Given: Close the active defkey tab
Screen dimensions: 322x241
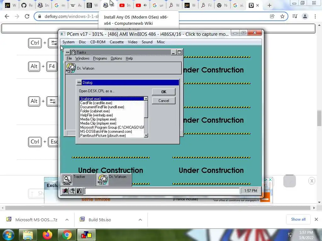Looking at the screenshot, I should tap(258, 5).
